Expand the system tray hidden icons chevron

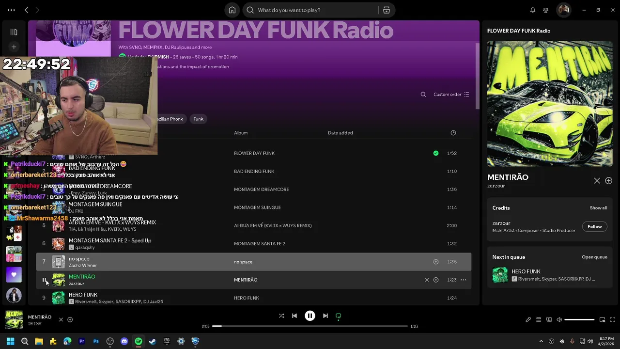click(541, 341)
